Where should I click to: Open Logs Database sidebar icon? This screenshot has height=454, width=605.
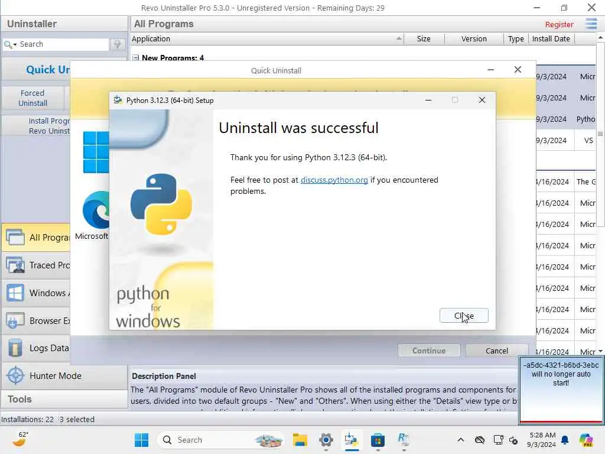15,348
